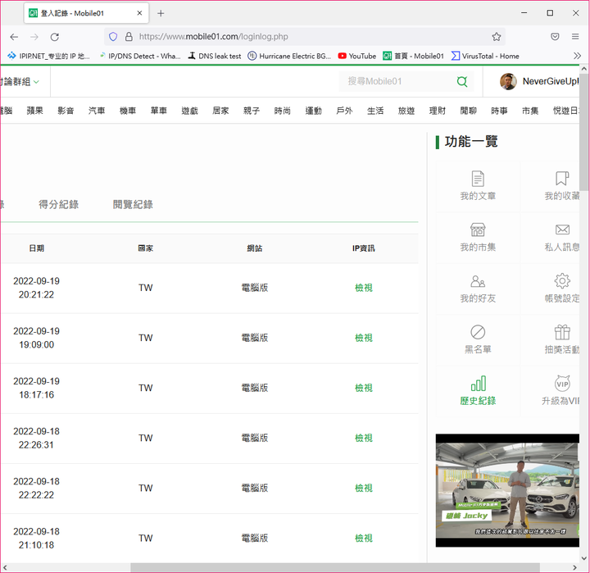This screenshot has width=590, height=573.
Task: Bookmark this page with star icon
Action: pos(497,37)
